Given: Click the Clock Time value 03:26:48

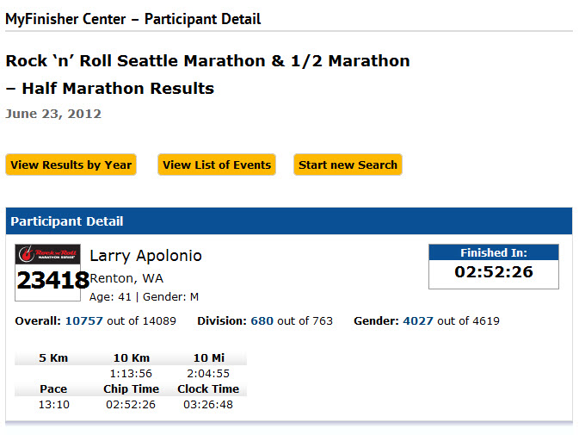Looking at the screenshot, I should pos(208,405).
